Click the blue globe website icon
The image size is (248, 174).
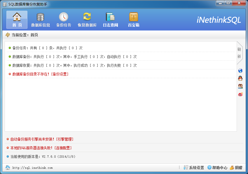[240, 71]
